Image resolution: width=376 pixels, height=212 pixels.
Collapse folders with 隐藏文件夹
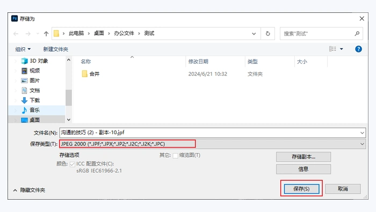[29, 190]
